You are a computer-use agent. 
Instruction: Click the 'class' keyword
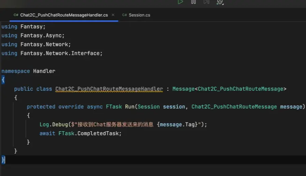coord(44,89)
